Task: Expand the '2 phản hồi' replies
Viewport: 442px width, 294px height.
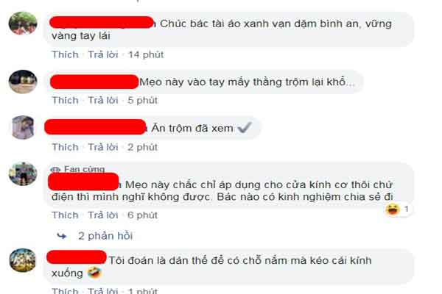Action: [105, 236]
